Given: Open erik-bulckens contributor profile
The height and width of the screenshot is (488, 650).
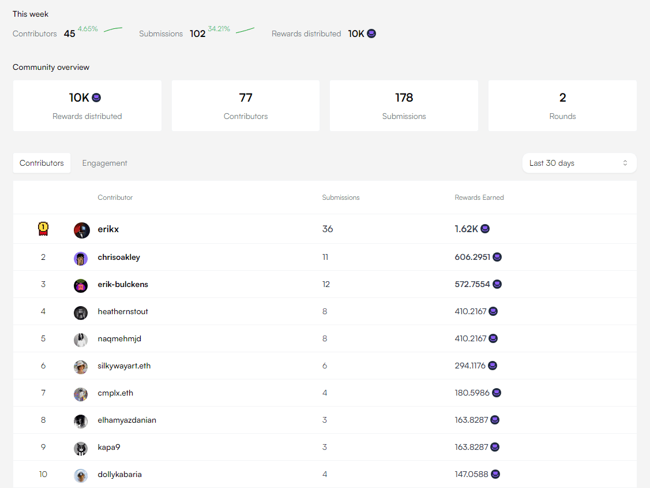Looking at the screenshot, I should click(x=123, y=284).
